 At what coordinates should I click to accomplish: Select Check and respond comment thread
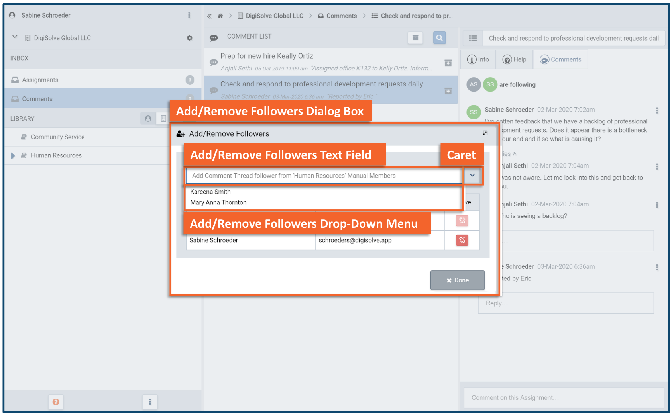[331, 90]
